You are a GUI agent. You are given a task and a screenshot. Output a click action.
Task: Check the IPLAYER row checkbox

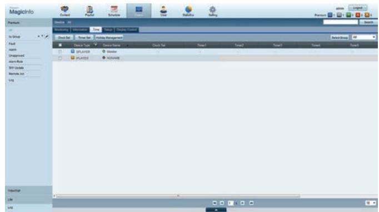[x=60, y=58]
